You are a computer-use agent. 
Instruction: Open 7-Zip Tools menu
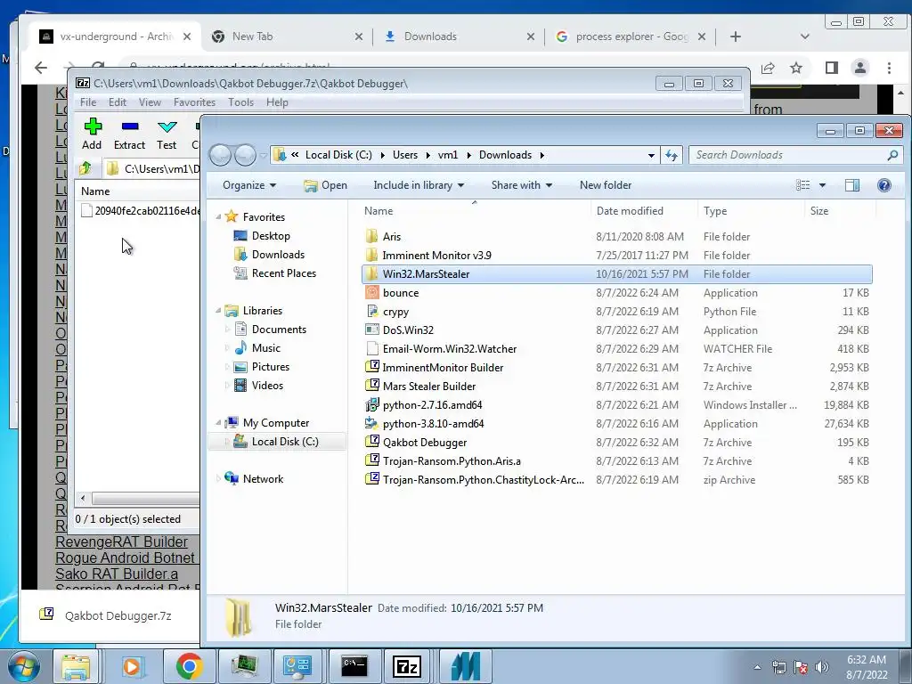coord(240,102)
